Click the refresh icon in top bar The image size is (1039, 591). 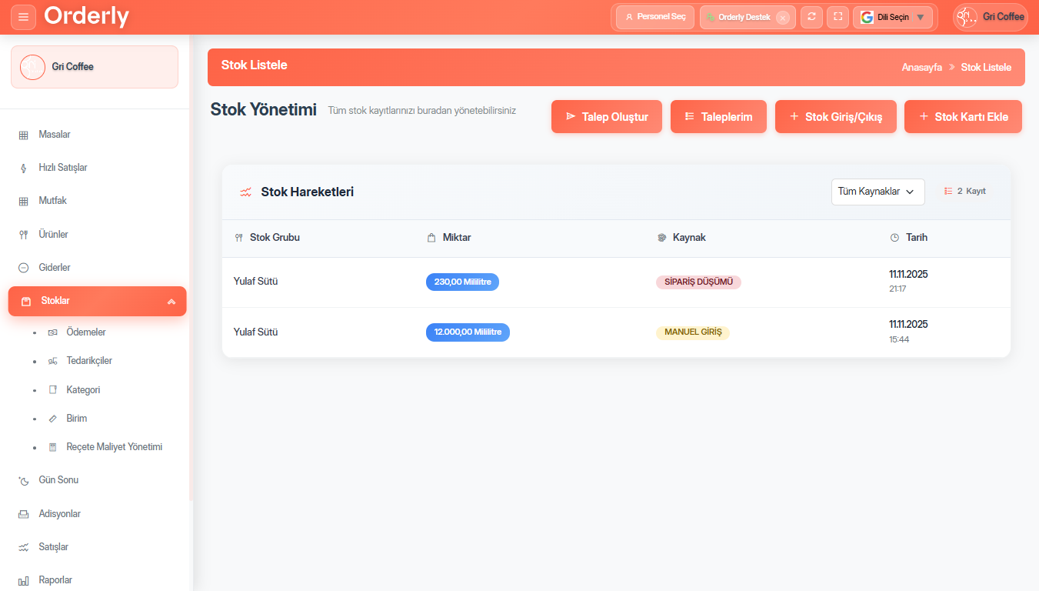point(811,17)
